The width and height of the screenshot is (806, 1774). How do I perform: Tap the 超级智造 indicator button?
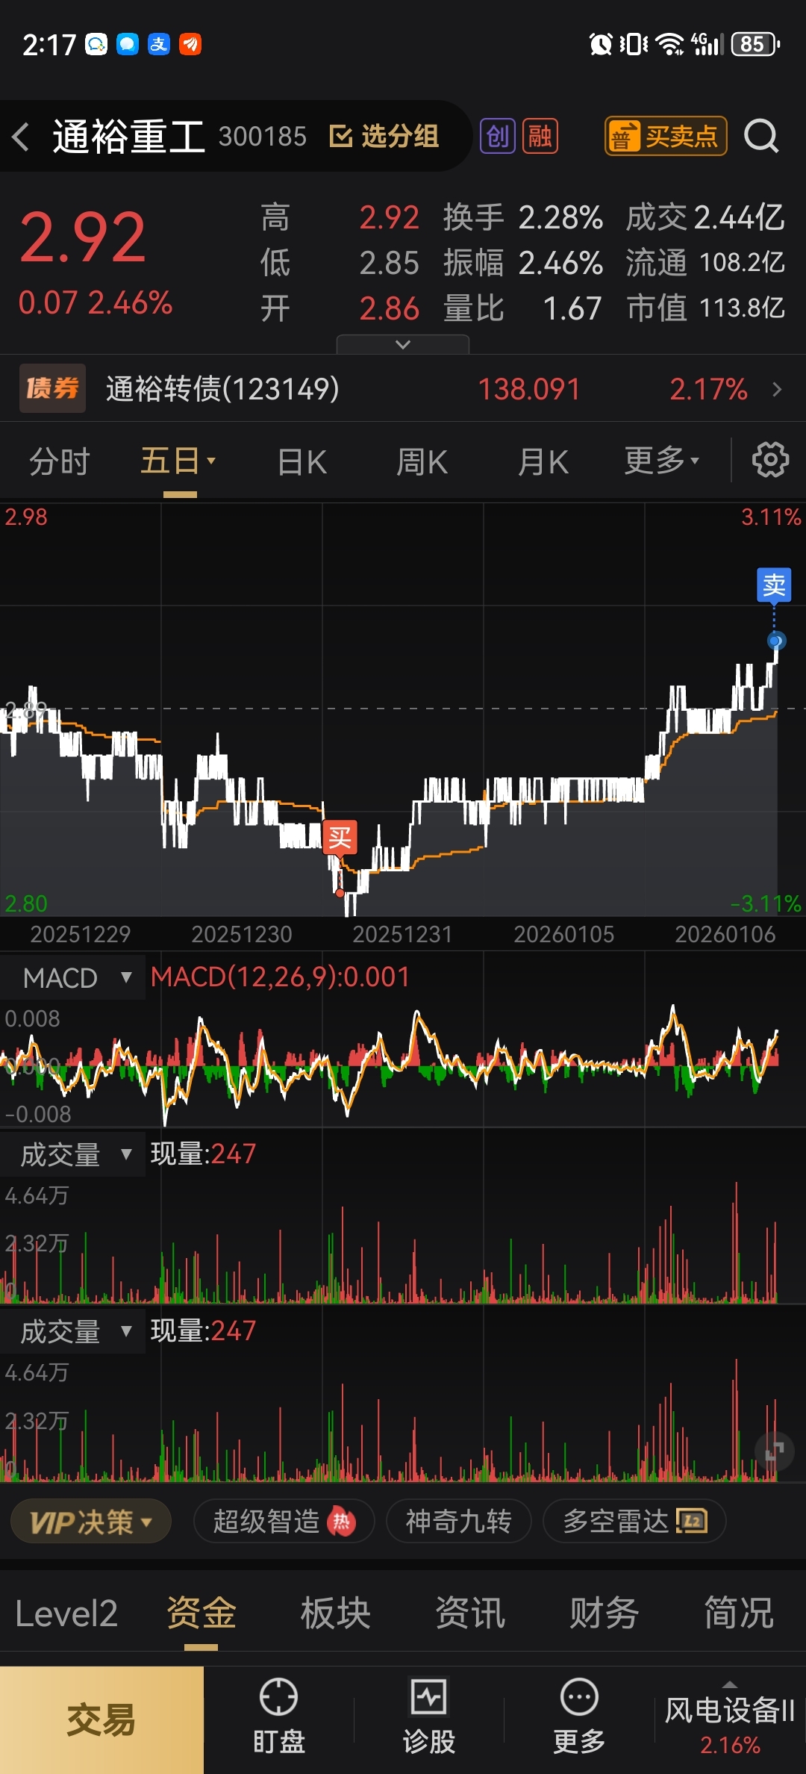tap(284, 1521)
